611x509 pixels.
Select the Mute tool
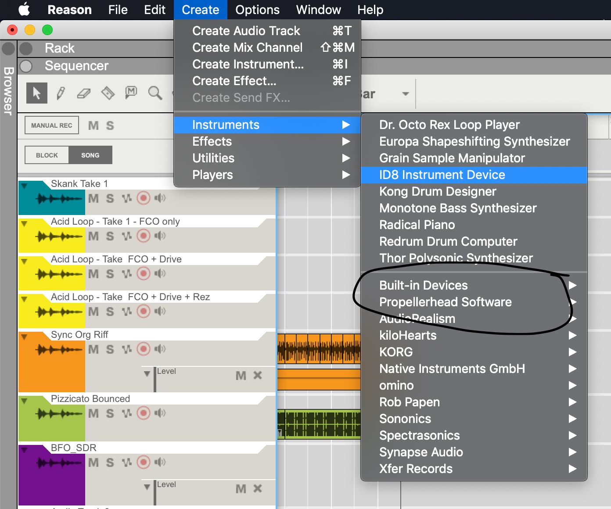tap(131, 92)
